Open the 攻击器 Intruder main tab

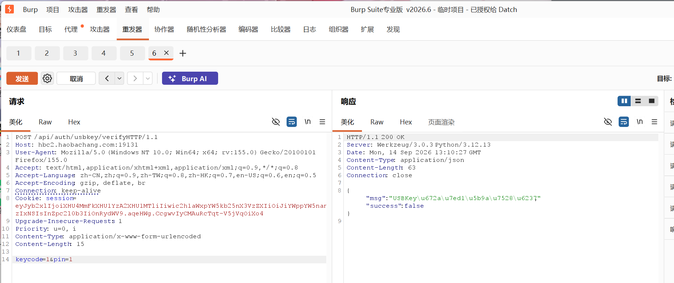point(100,29)
